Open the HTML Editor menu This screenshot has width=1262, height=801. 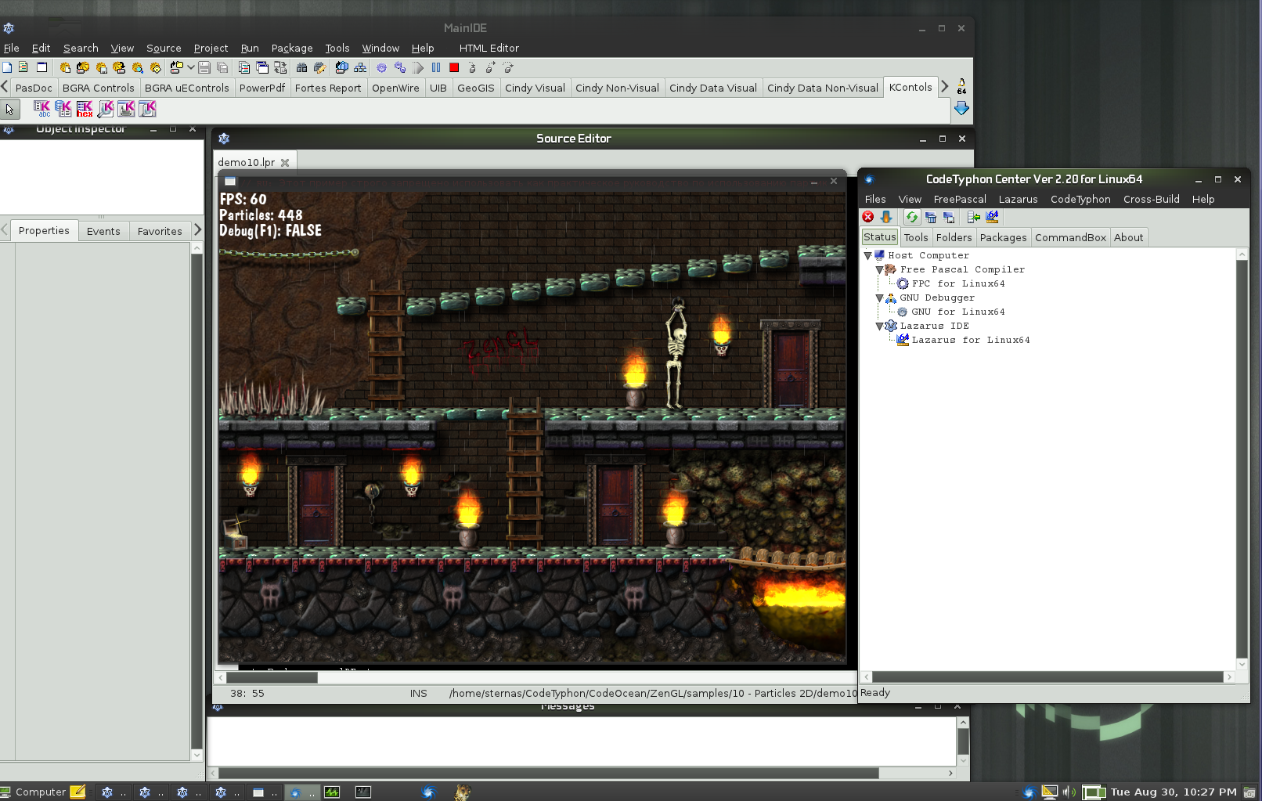[489, 49]
